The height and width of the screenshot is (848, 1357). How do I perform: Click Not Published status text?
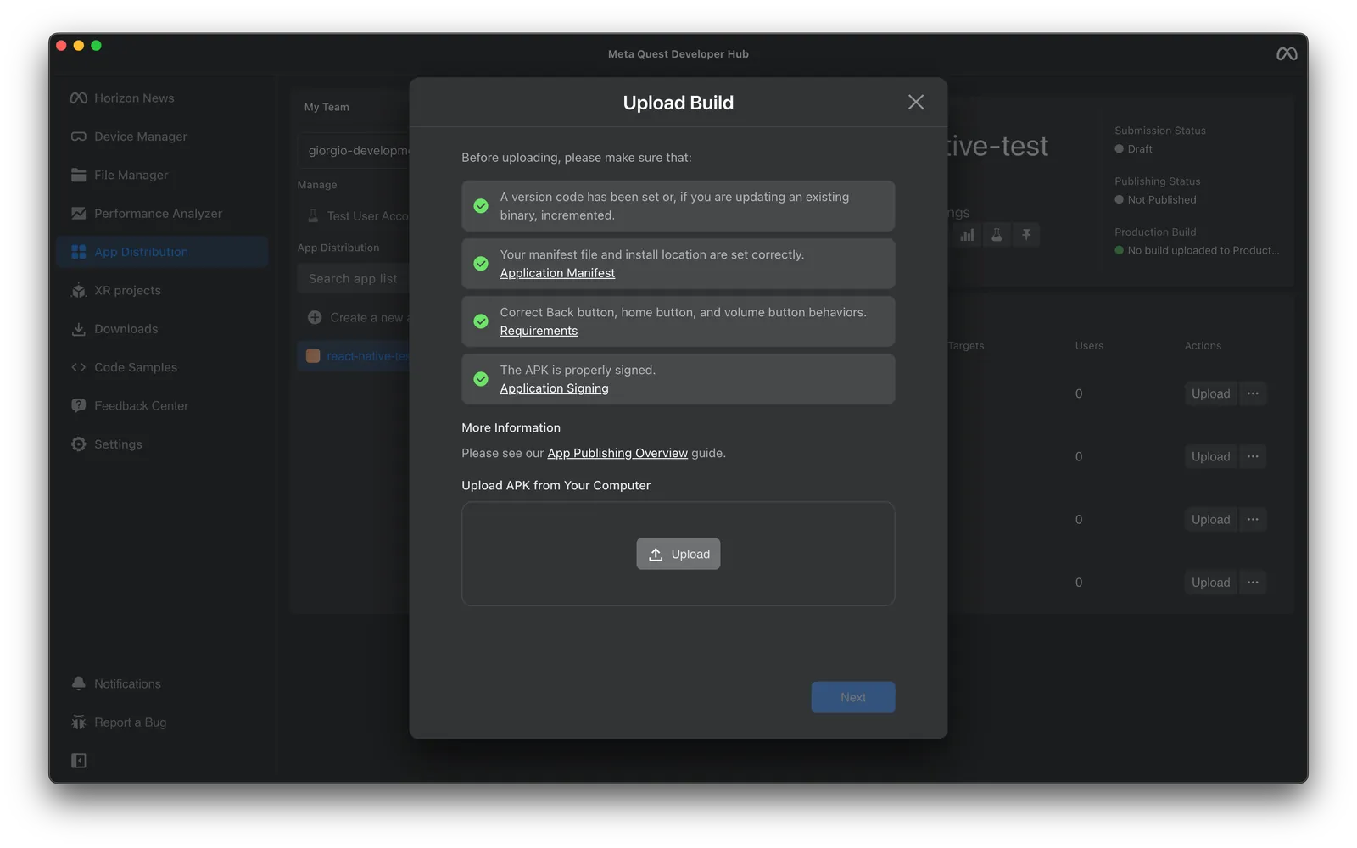1162,199
